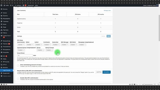Open the Author 2FA role dropdown
160x90 pixels.
38,45
